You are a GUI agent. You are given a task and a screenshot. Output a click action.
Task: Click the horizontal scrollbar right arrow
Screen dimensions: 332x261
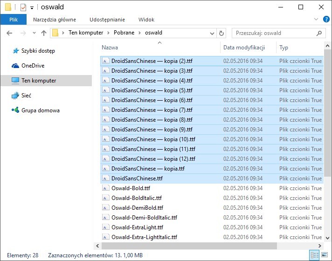320,246
